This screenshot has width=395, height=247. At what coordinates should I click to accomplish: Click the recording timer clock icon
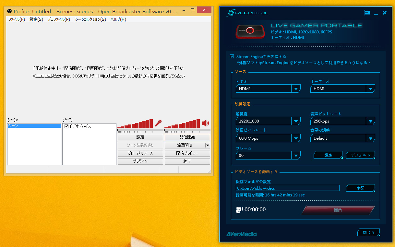tap(239, 210)
